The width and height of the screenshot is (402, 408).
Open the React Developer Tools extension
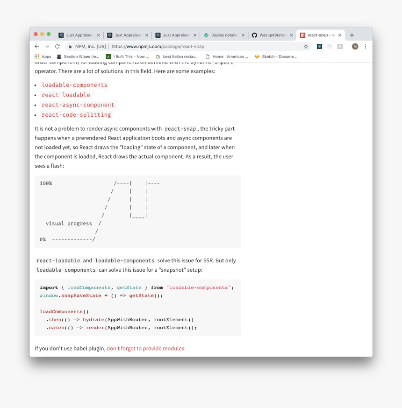[319, 47]
